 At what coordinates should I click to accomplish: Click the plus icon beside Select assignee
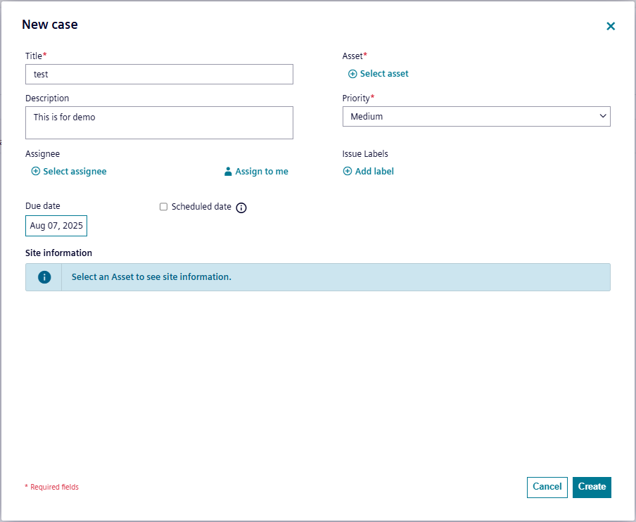pyautogui.click(x=36, y=172)
